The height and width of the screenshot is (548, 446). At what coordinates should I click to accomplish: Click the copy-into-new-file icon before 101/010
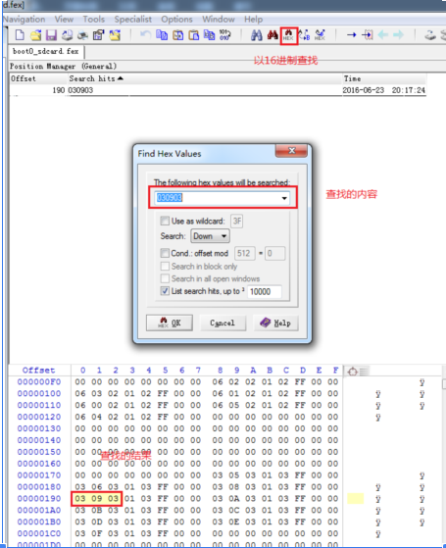pyautogui.click(x=209, y=35)
